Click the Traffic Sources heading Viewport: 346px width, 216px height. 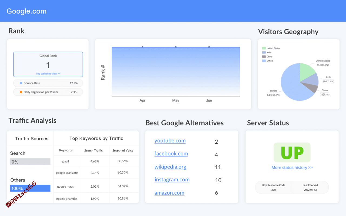click(x=32, y=139)
